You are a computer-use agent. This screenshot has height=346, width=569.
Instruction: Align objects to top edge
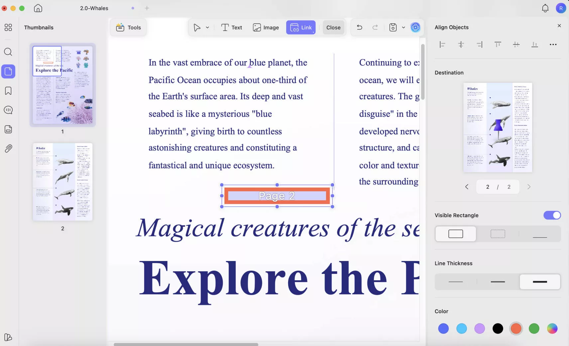coord(498,44)
